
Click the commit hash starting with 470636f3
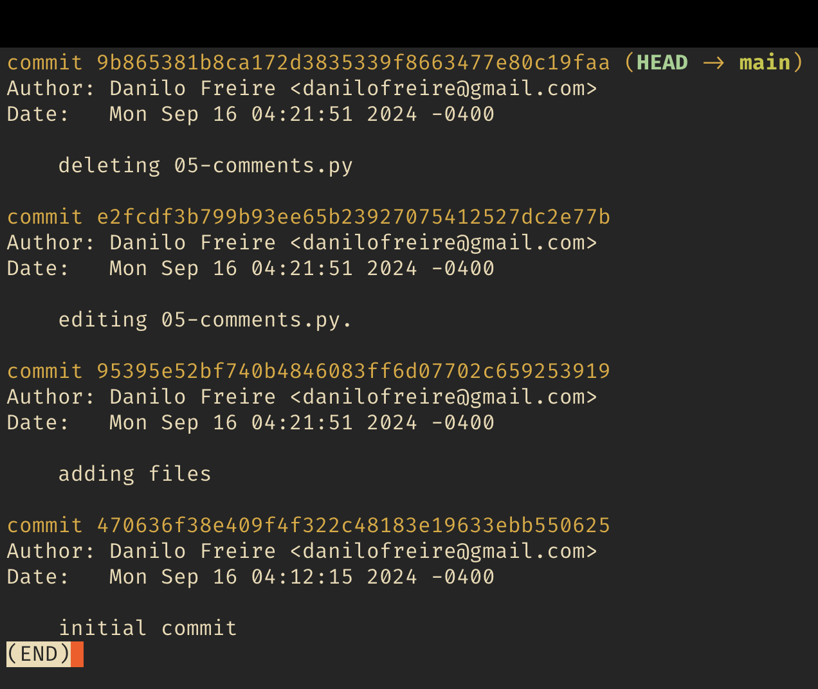click(x=353, y=525)
